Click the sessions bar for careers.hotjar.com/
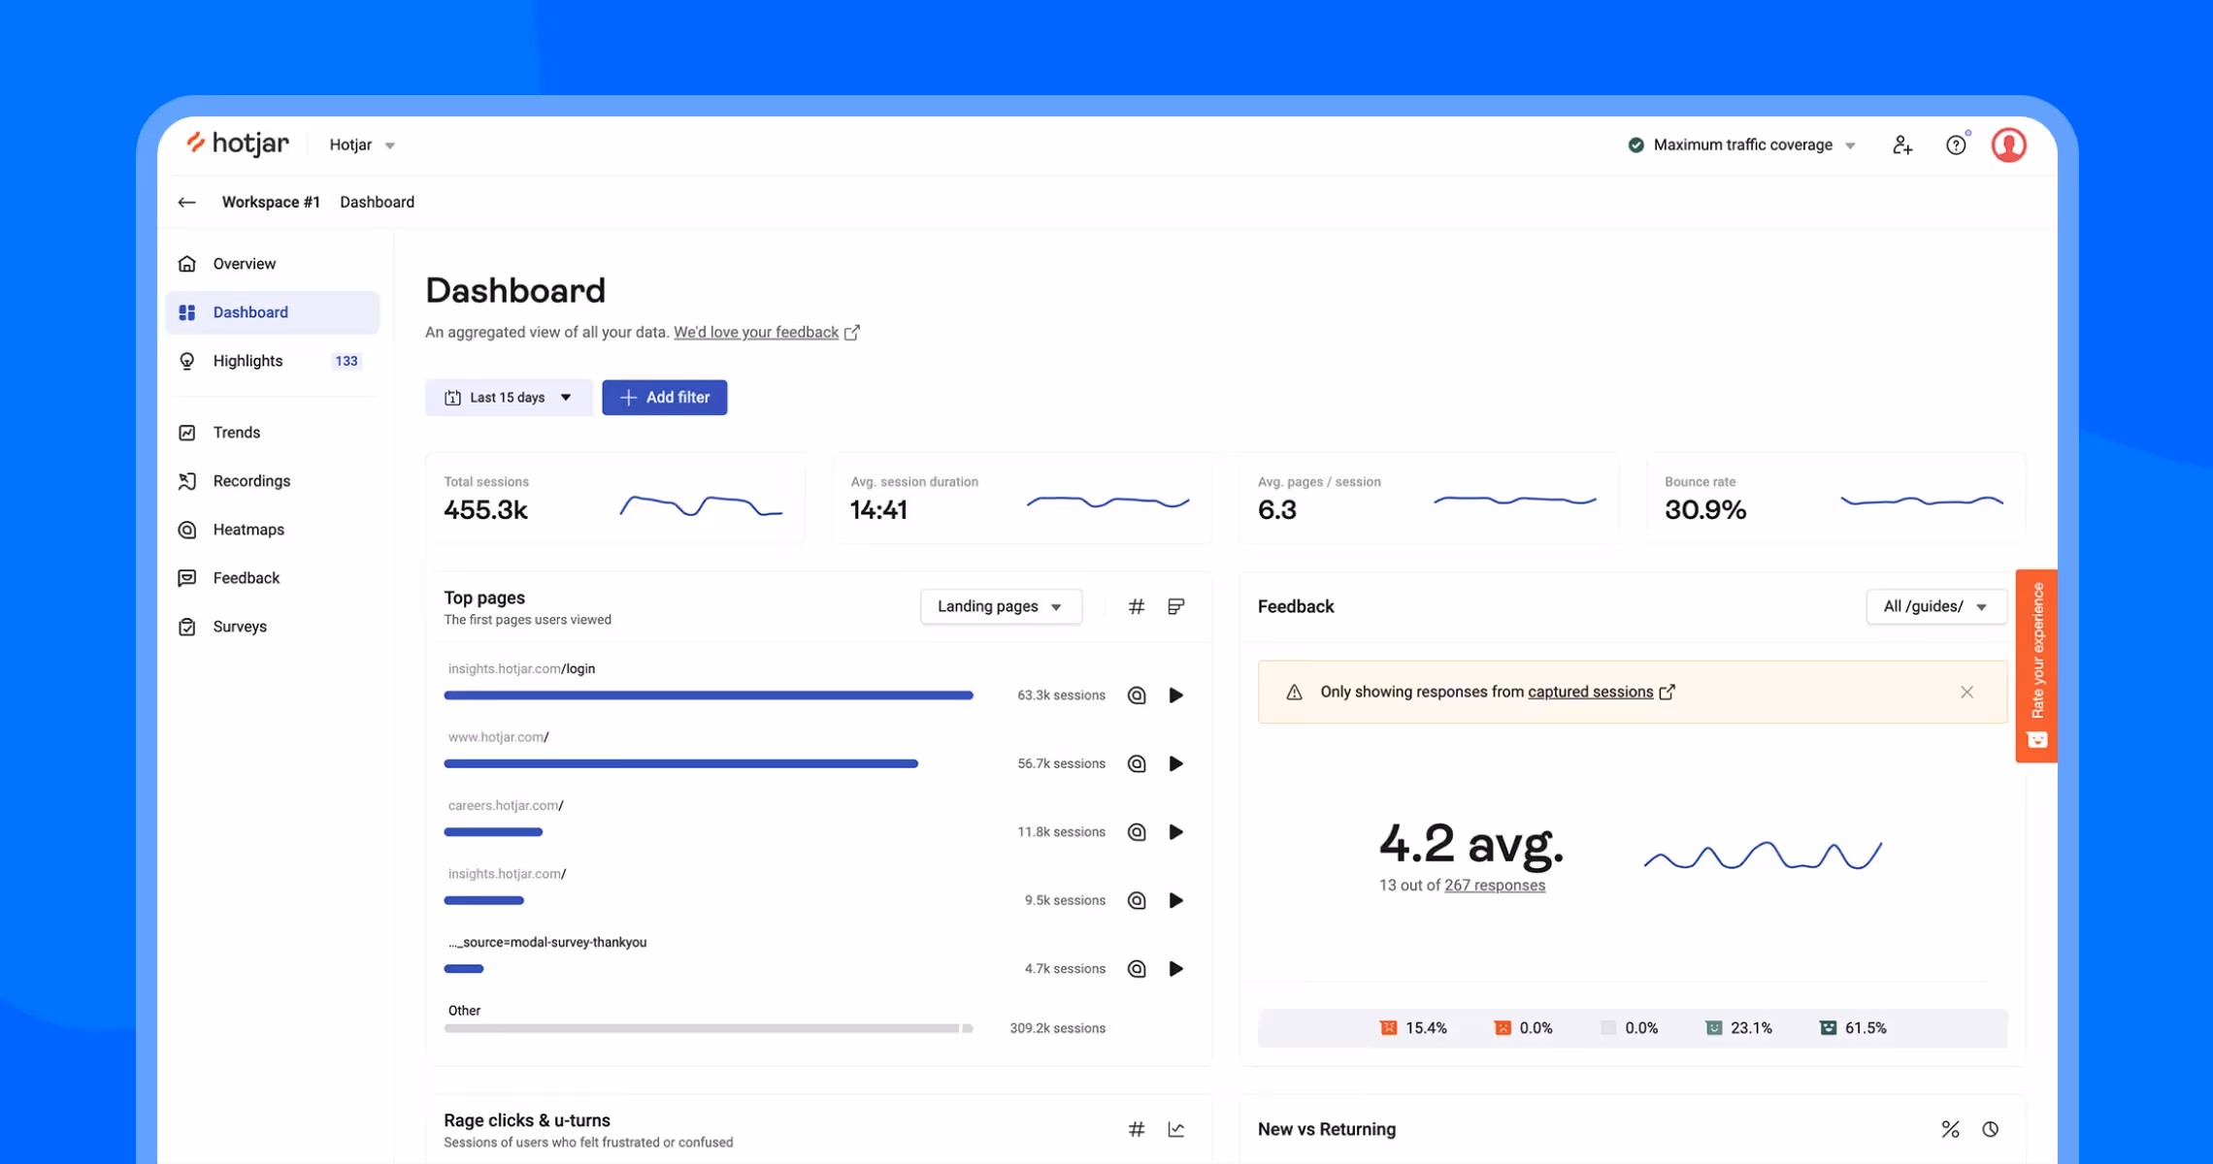This screenshot has height=1164, width=2213. (493, 831)
